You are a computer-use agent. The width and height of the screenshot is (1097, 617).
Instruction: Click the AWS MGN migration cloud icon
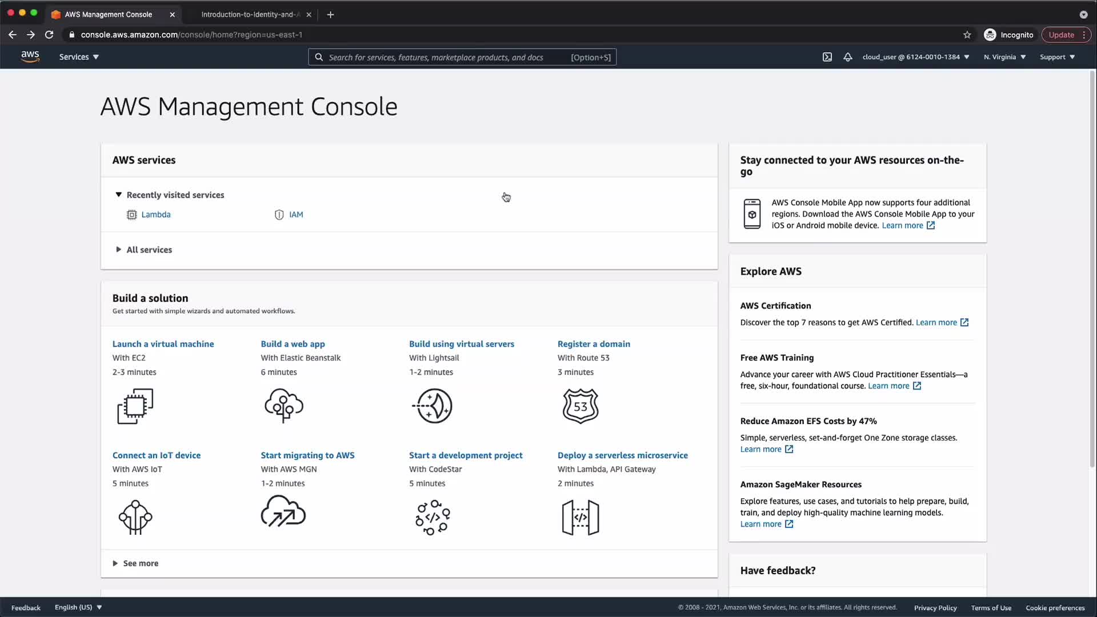click(x=283, y=512)
